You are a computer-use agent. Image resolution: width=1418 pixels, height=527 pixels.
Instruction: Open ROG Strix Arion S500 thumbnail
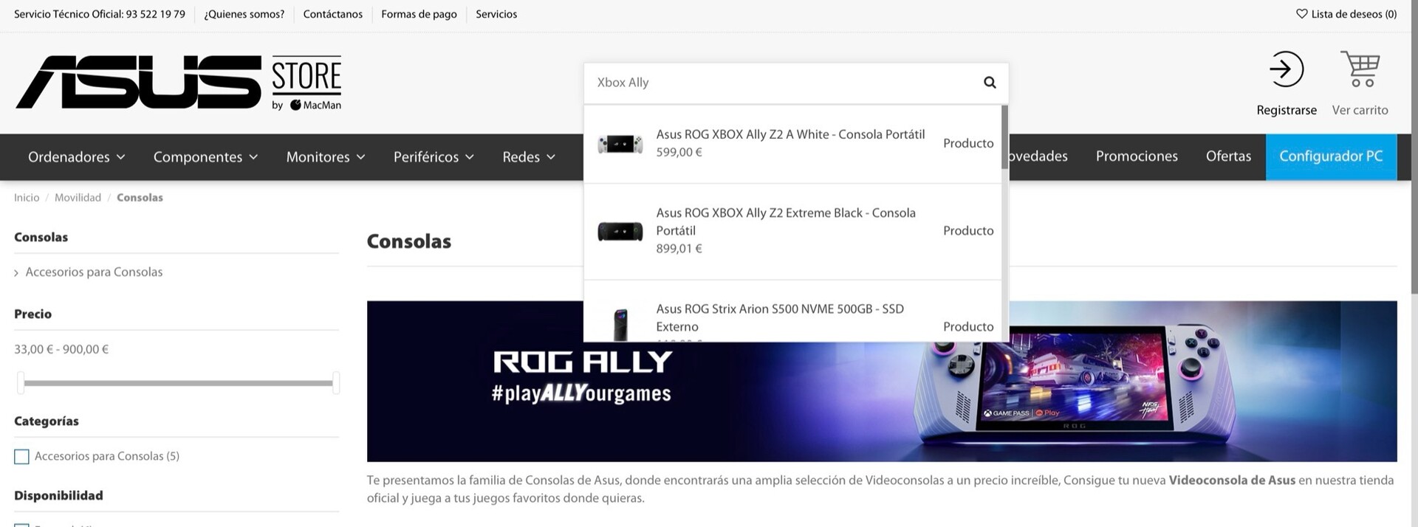pyautogui.click(x=620, y=325)
